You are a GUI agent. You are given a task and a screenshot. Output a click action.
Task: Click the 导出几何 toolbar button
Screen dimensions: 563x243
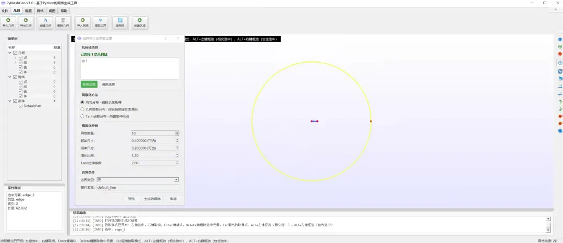tap(26, 23)
